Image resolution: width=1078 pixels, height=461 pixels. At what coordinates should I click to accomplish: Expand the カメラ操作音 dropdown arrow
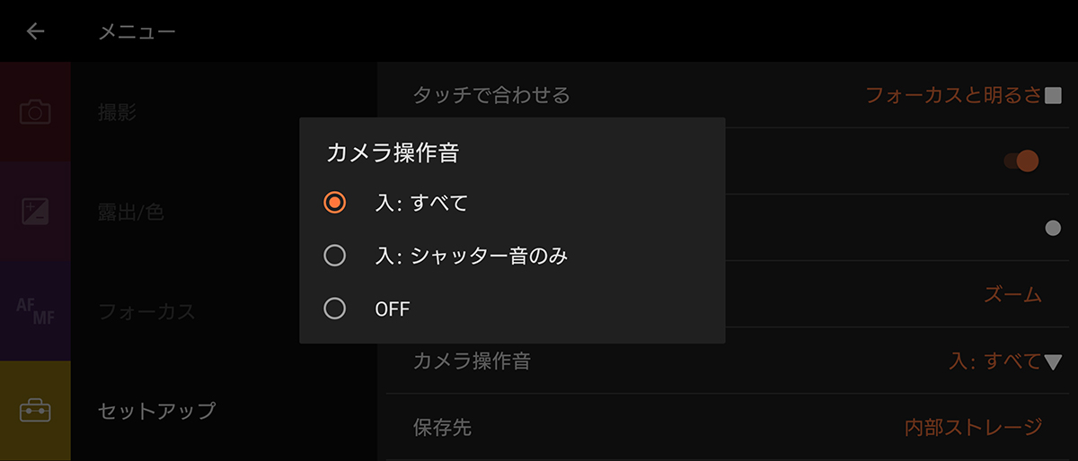pyautogui.click(x=1054, y=362)
